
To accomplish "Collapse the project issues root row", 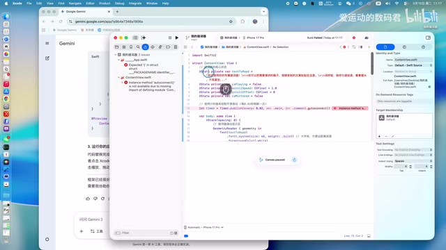I will [116, 55].
